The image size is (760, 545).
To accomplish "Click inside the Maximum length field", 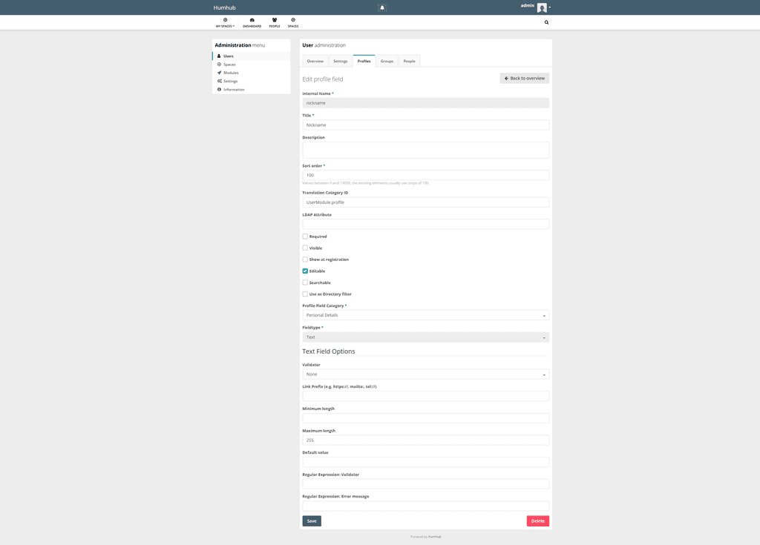I will pos(425,440).
